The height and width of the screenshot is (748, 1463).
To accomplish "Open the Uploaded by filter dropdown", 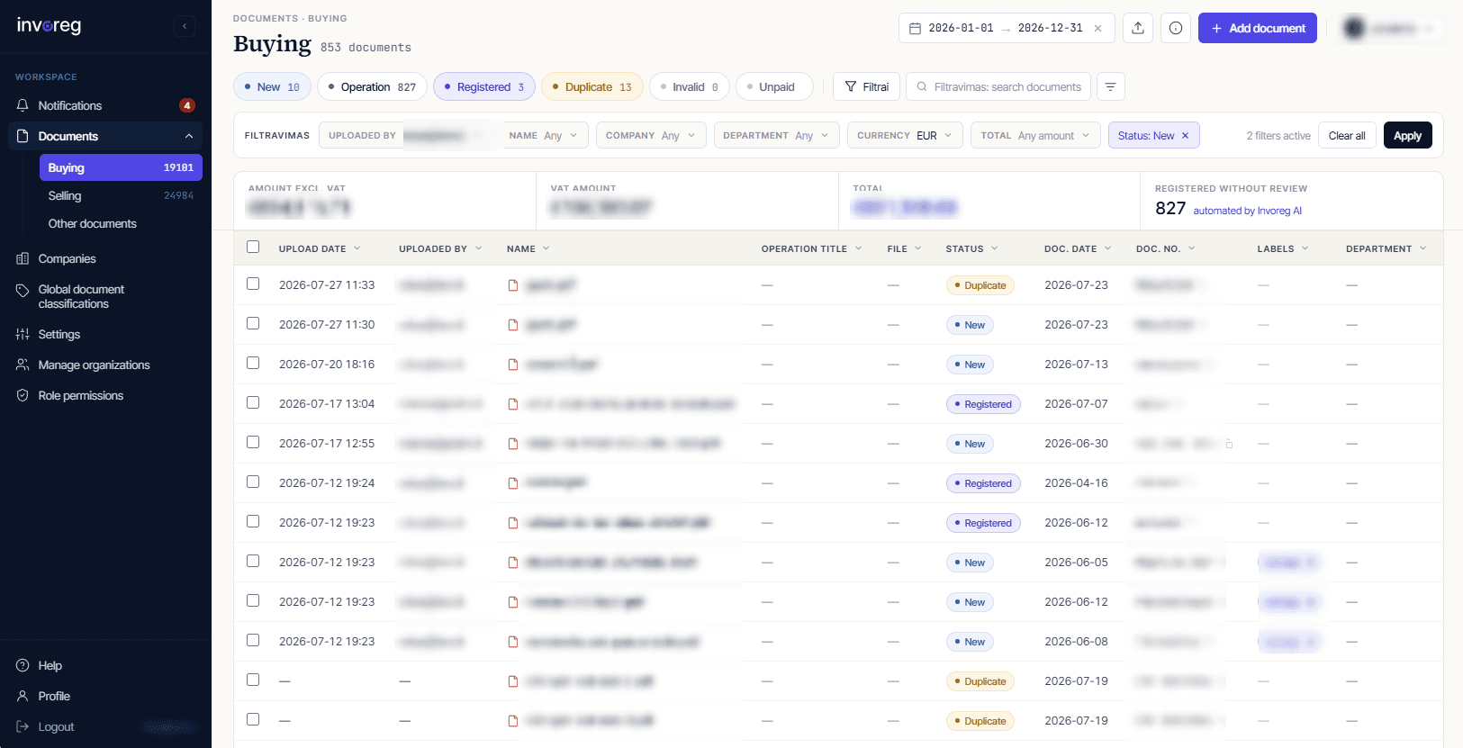I will click(406, 135).
